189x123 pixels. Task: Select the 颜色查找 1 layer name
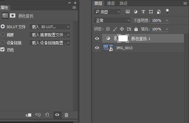click(x=141, y=39)
